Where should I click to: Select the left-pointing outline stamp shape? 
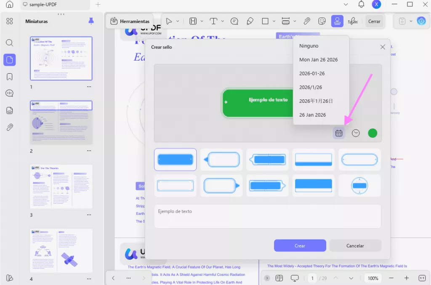221,160
